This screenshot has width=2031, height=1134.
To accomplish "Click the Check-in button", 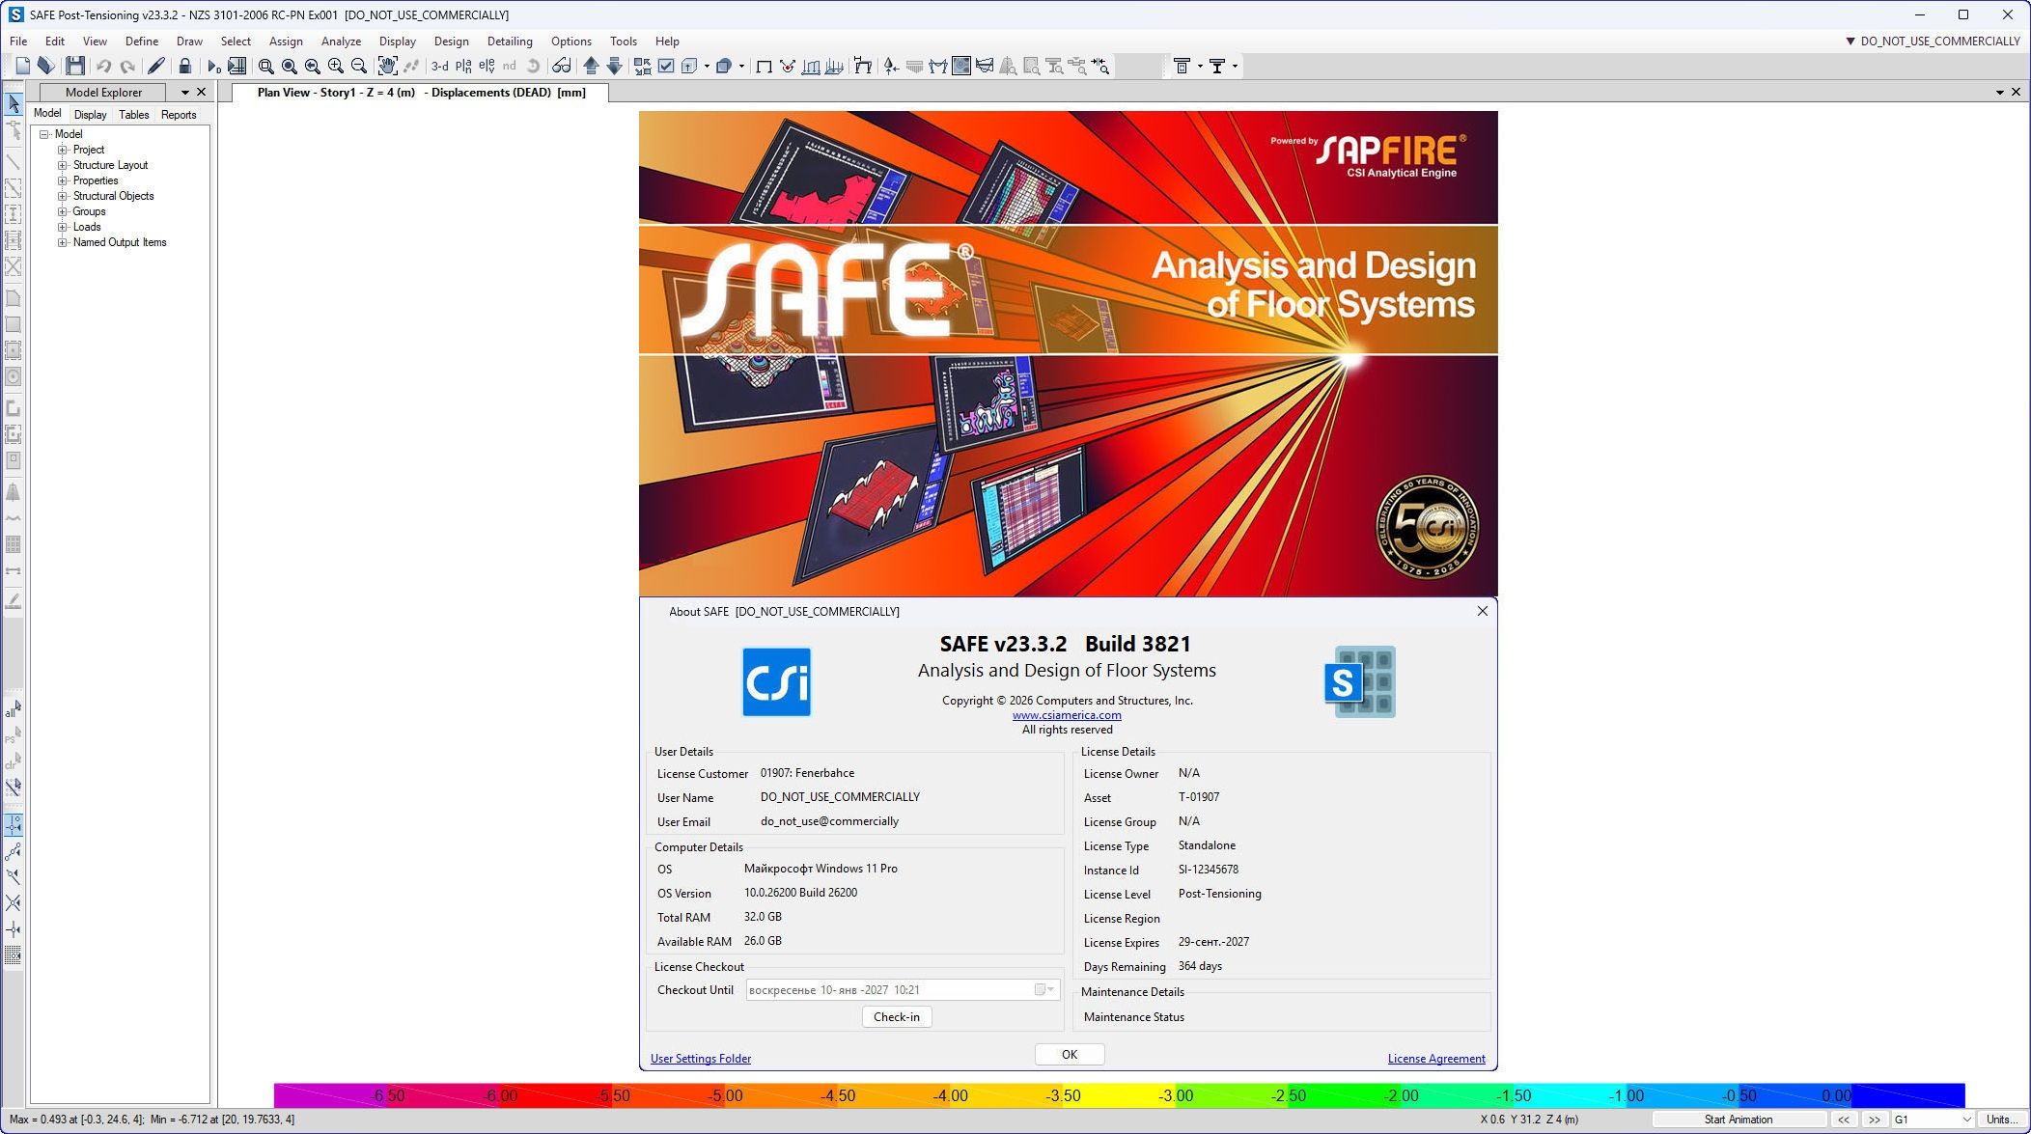I will 897,1016.
